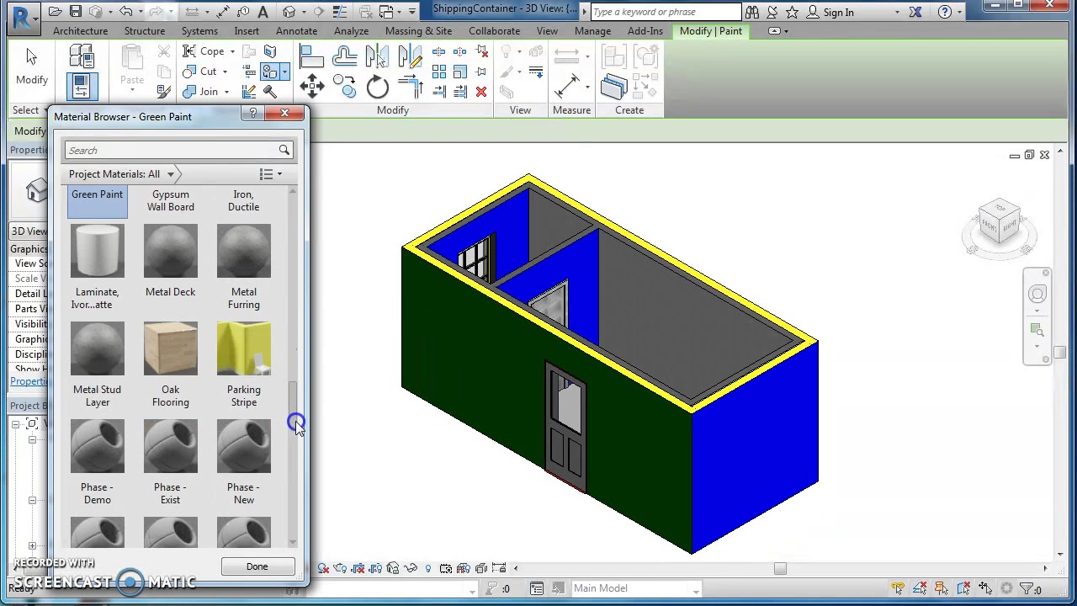
Task: Click the Pin element icon
Action: point(481,72)
